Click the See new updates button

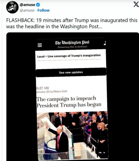[71, 72]
